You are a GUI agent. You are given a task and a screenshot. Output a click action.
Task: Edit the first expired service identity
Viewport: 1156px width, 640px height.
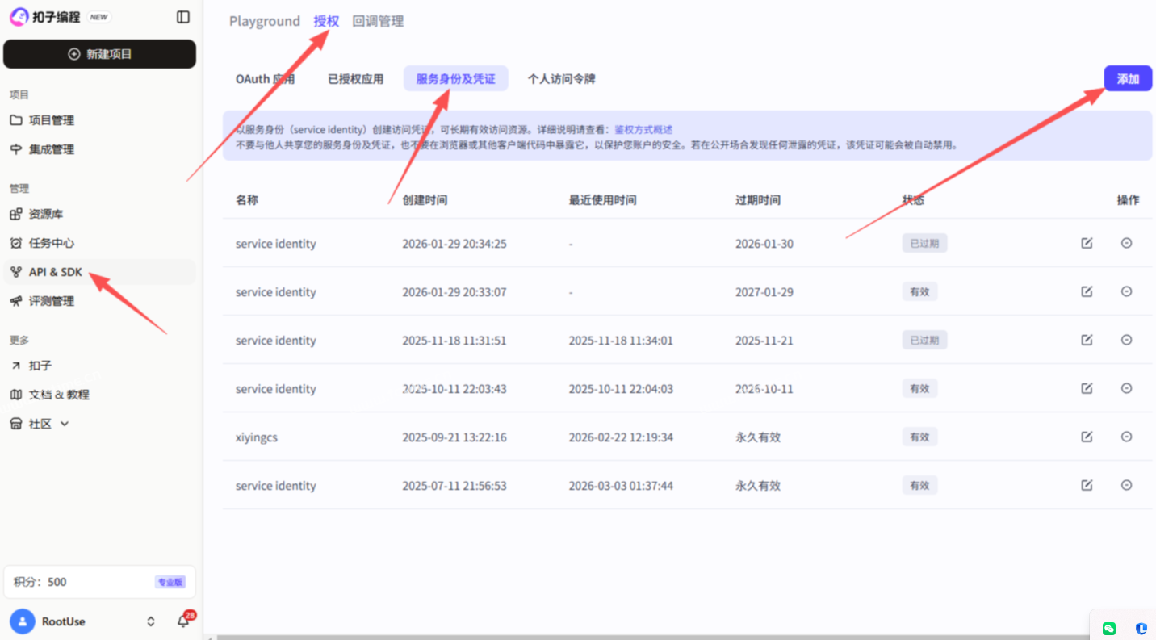[1087, 243]
